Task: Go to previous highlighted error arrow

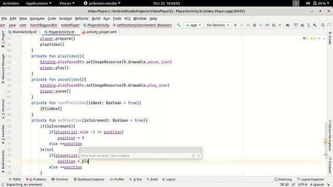Action: 319,38
